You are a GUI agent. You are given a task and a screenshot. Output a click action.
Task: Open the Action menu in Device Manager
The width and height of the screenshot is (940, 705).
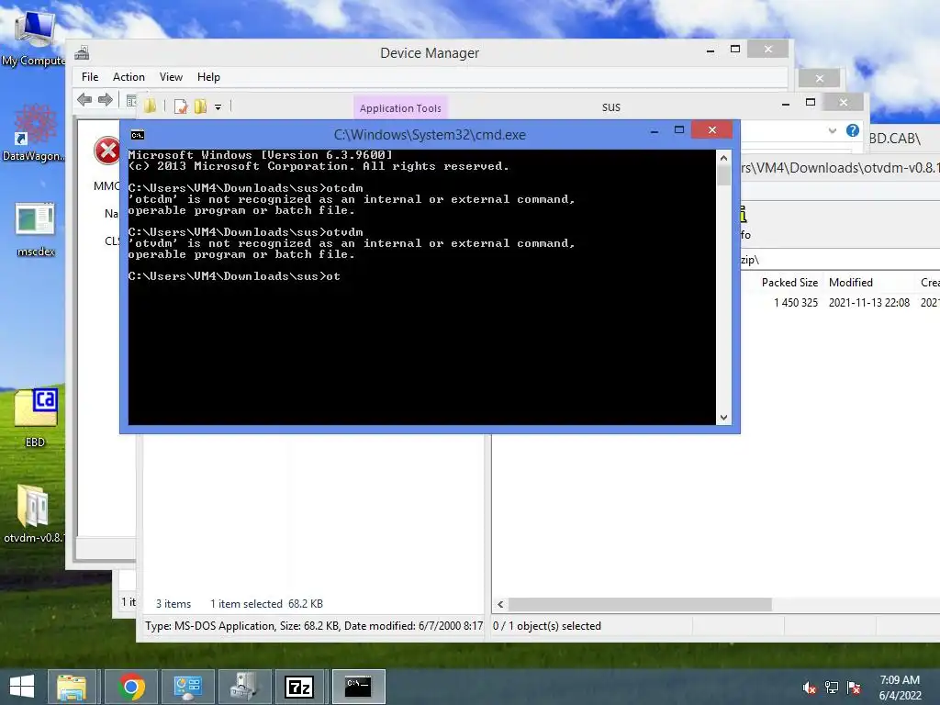click(129, 77)
